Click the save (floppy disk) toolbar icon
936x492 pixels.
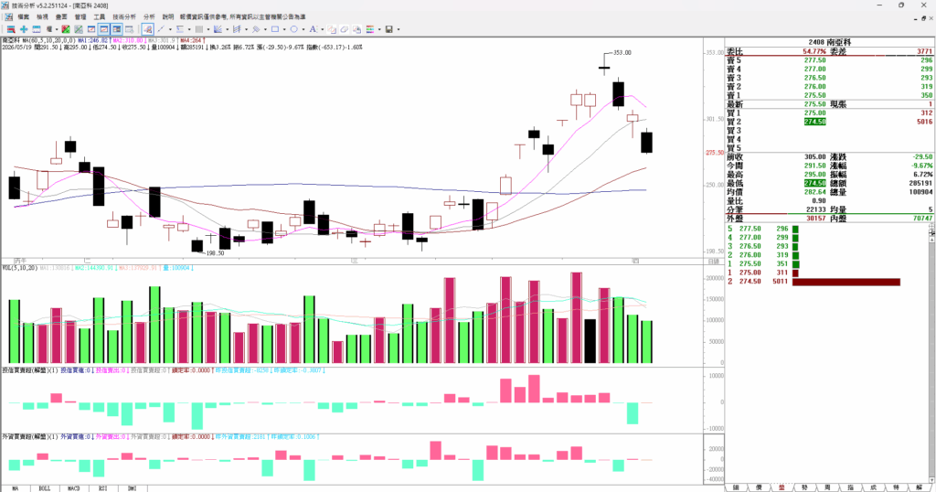389,28
